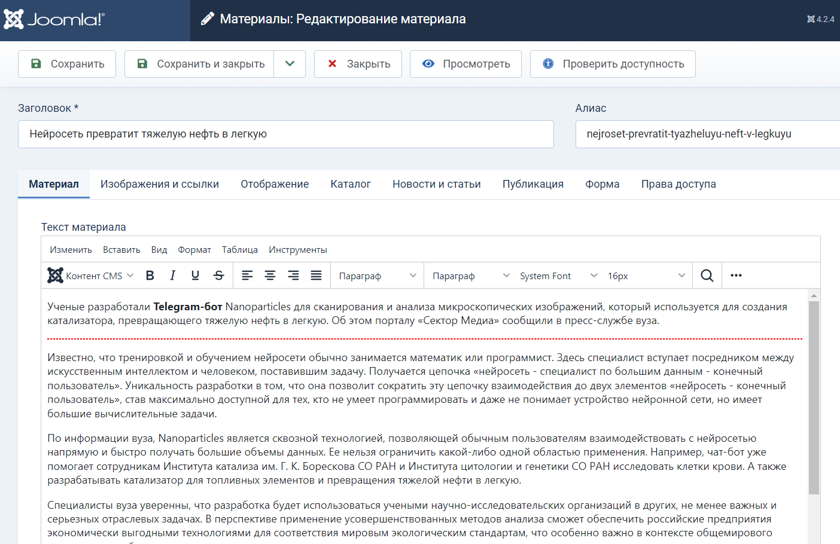Toggle strikethrough formatting
Image resolution: width=840 pixels, height=544 pixels.
[x=218, y=276]
